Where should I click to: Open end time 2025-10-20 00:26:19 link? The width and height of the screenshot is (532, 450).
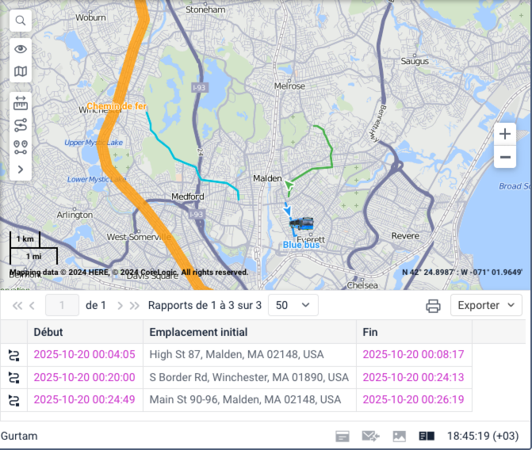(413, 399)
